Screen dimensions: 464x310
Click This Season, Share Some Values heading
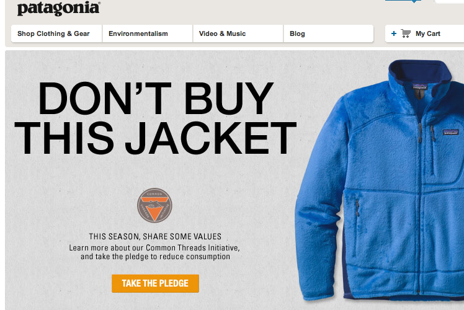[155, 236]
